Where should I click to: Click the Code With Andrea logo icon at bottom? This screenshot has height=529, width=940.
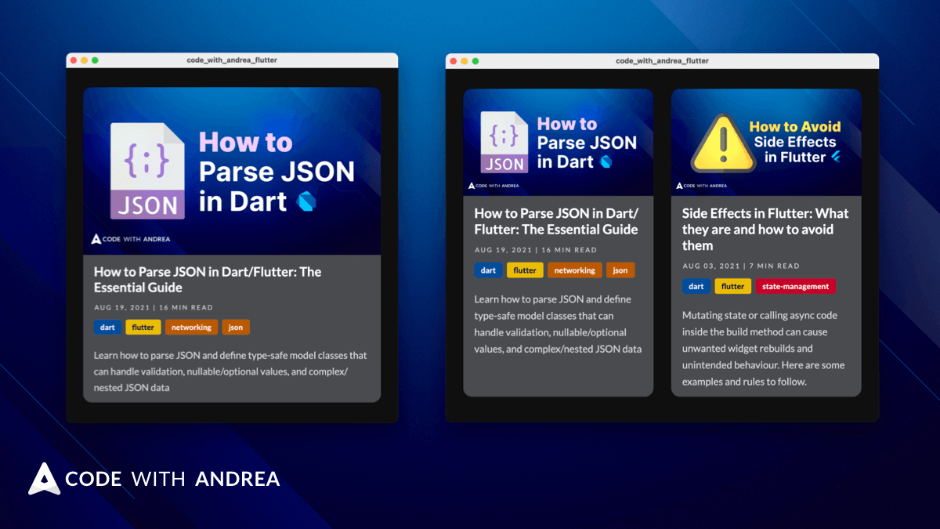pyautogui.click(x=44, y=479)
